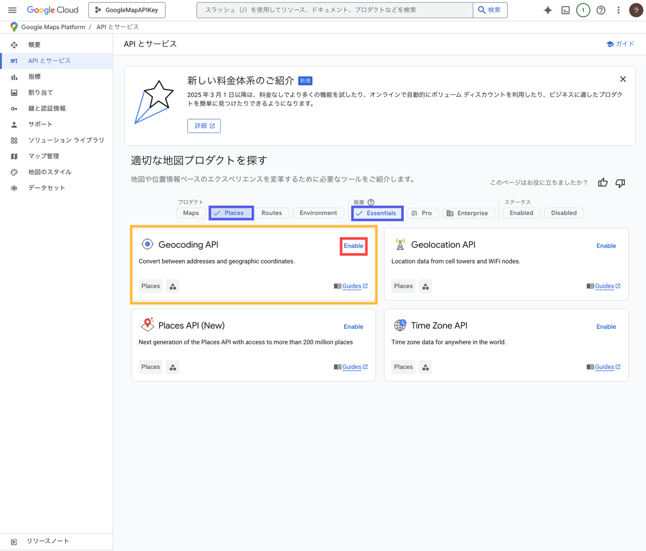Click the 詳細 details button
Screen dimensions: 646x551
click(x=204, y=126)
